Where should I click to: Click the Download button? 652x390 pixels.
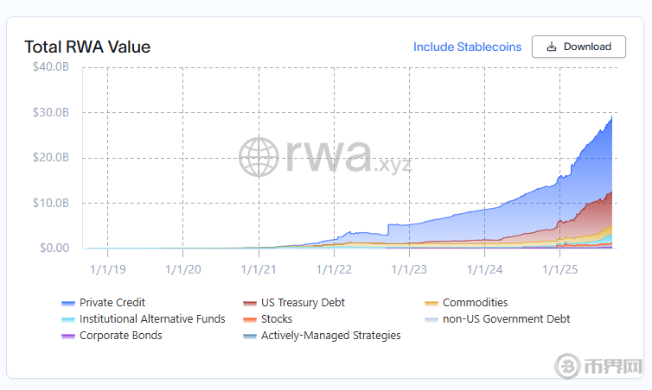(578, 47)
